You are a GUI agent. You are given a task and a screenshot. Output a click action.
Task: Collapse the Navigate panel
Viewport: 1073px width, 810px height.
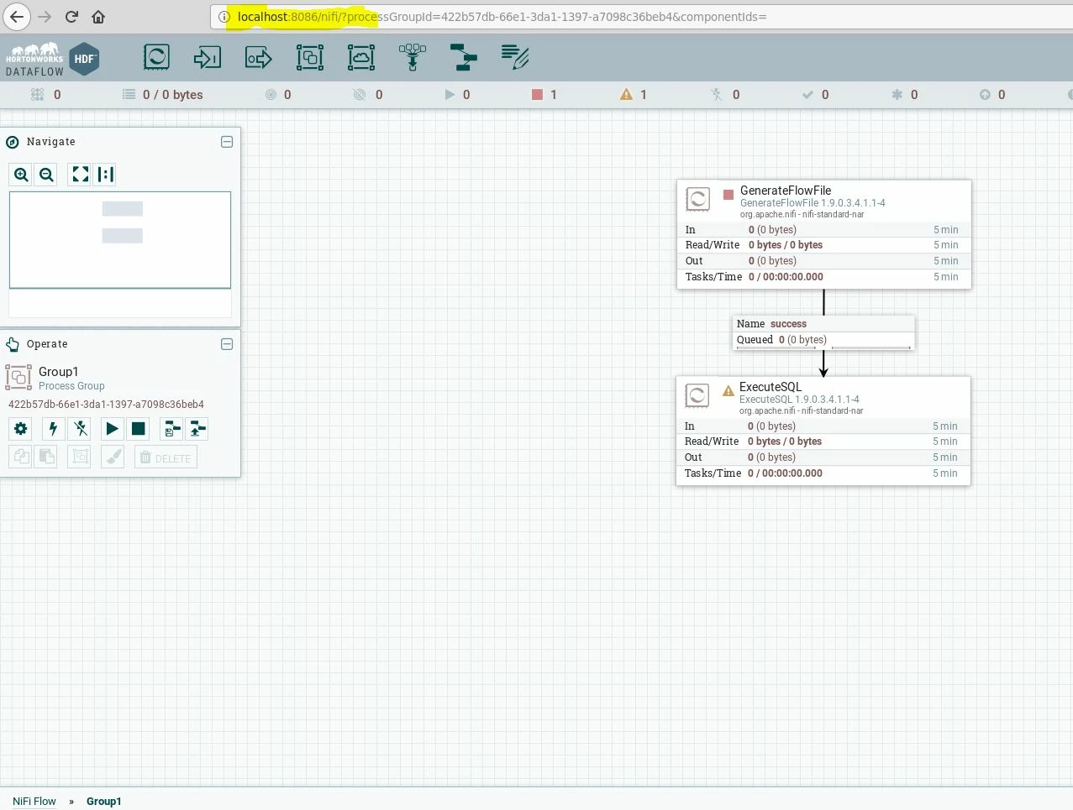click(x=227, y=142)
